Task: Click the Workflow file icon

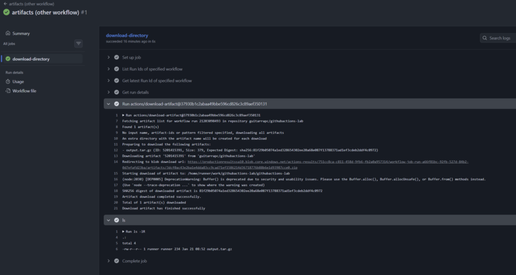Action: [x=8, y=91]
